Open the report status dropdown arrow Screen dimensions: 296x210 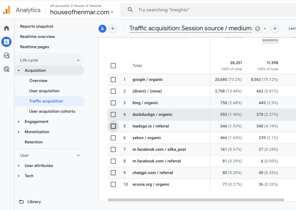pyautogui.click(x=265, y=29)
